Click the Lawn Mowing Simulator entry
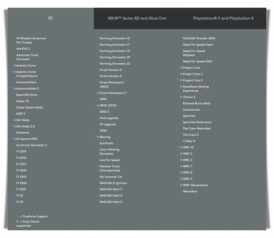Viewport: 274px width, 238px height. click(109, 152)
